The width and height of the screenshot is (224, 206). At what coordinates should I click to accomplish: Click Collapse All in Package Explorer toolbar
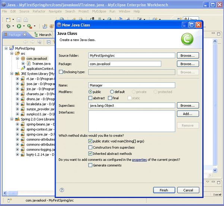[x=49, y=42]
